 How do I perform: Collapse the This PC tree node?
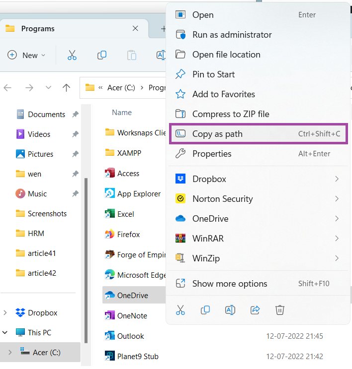(x=5, y=333)
